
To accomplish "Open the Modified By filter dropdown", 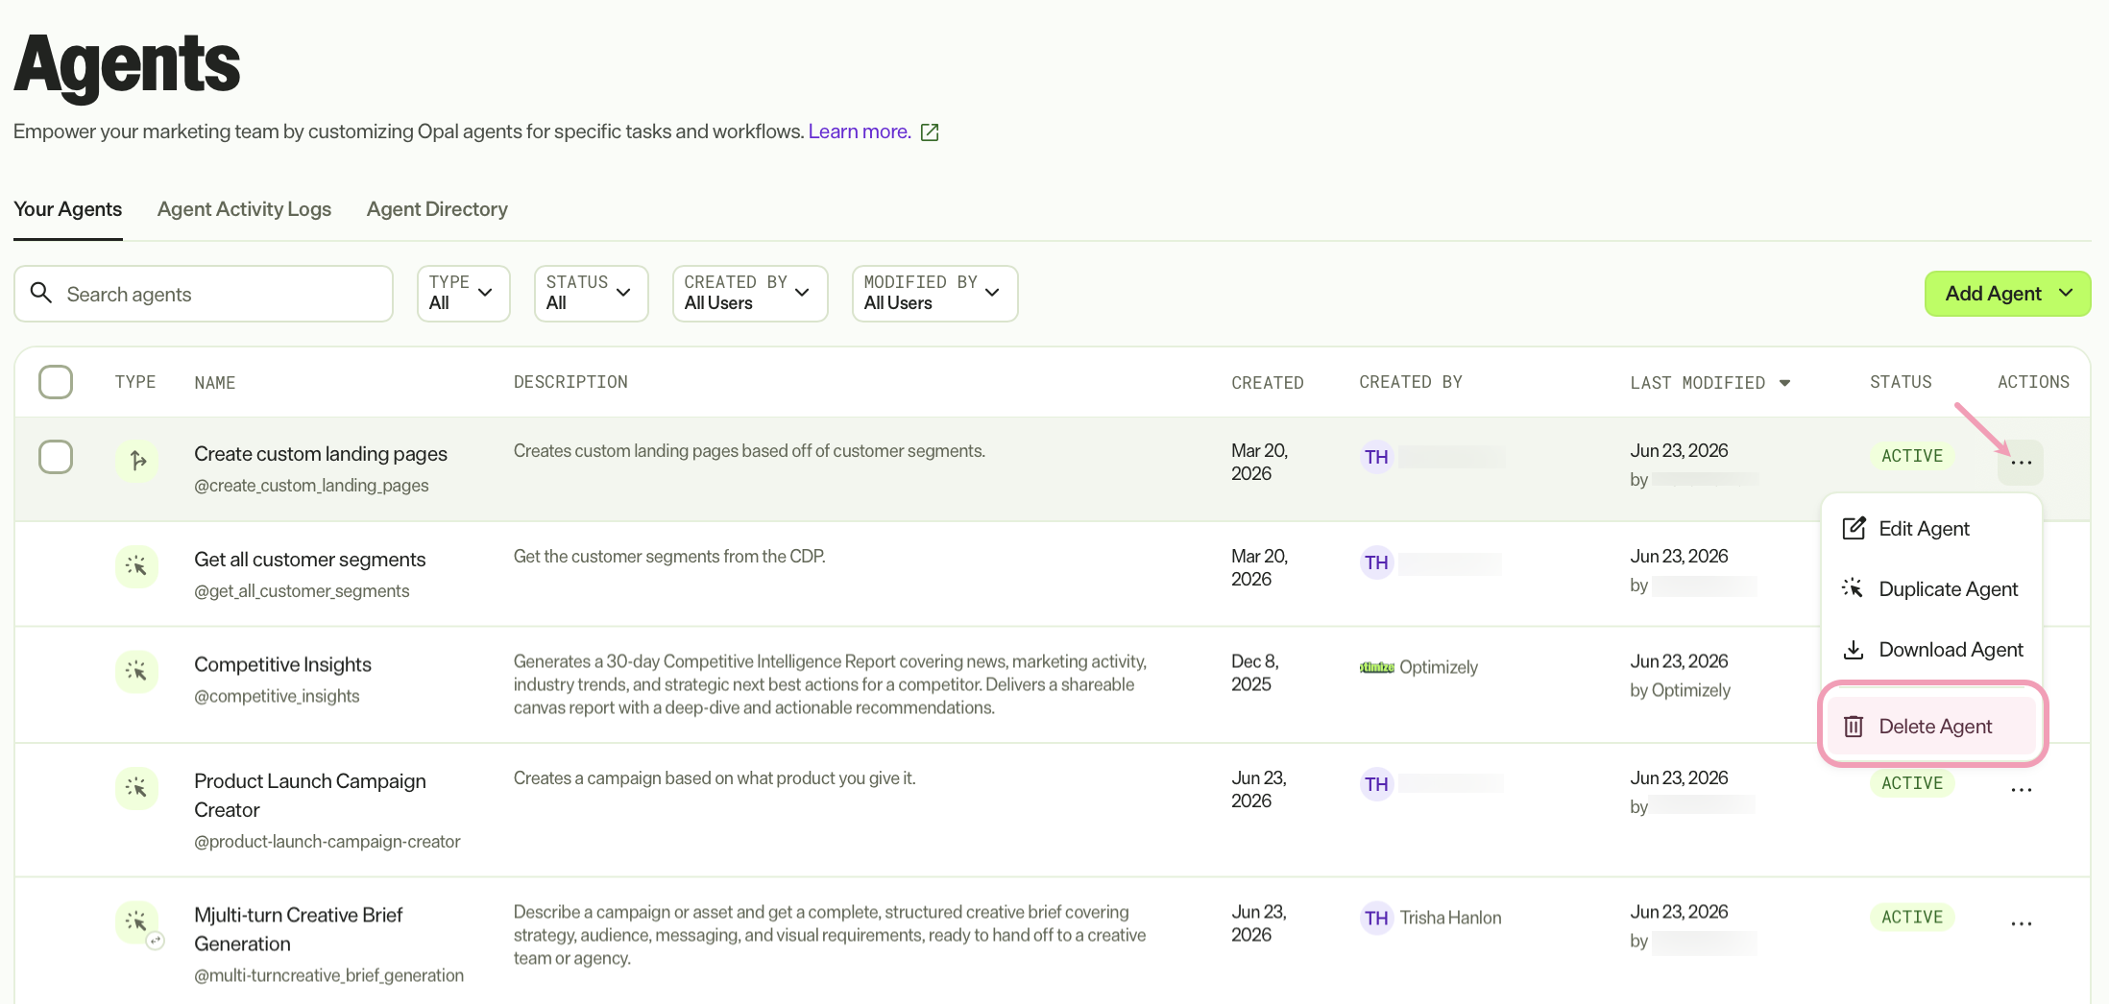I will click(934, 294).
